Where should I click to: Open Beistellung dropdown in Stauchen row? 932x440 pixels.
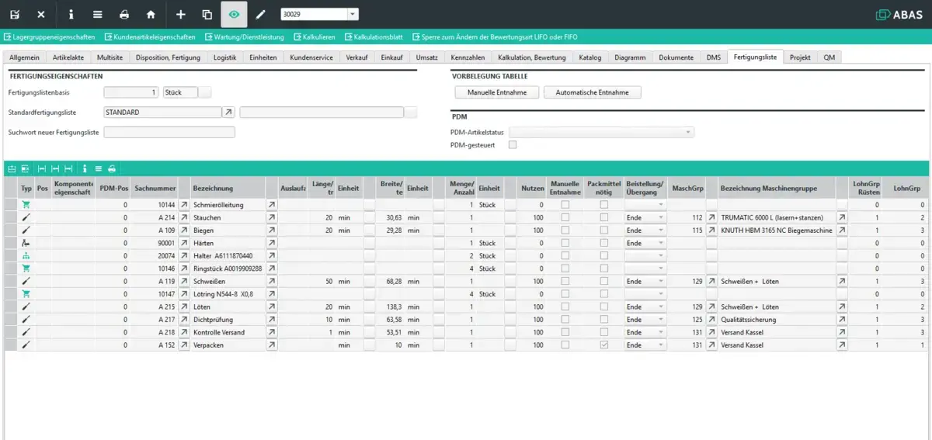(661, 218)
